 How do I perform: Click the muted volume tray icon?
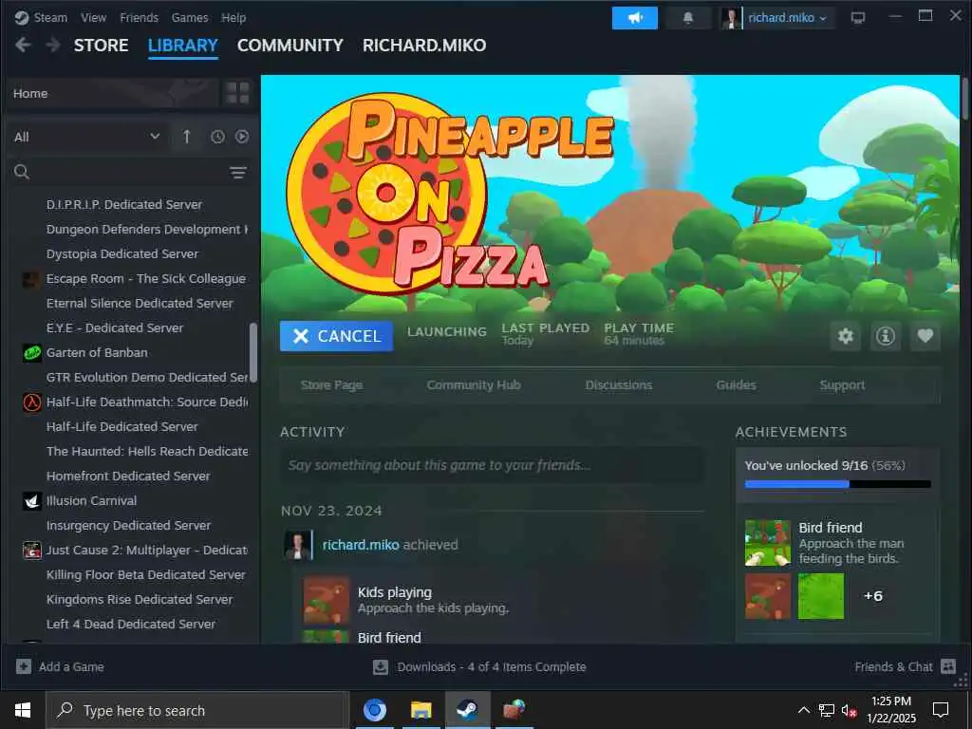pyautogui.click(x=849, y=710)
